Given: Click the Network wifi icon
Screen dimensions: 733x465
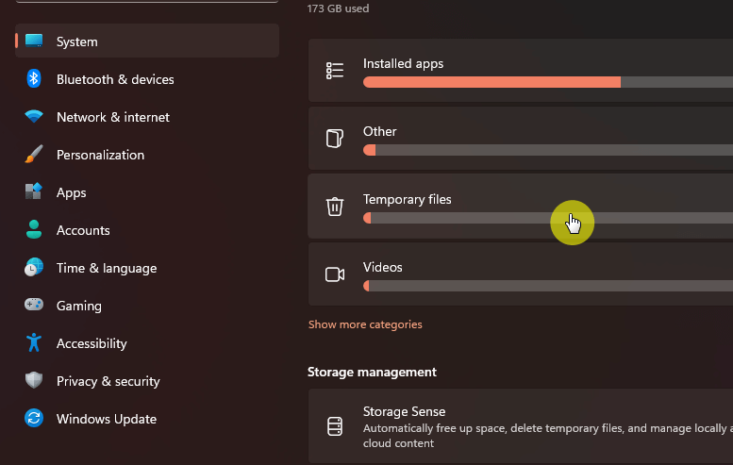Looking at the screenshot, I should (x=34, y=116).
